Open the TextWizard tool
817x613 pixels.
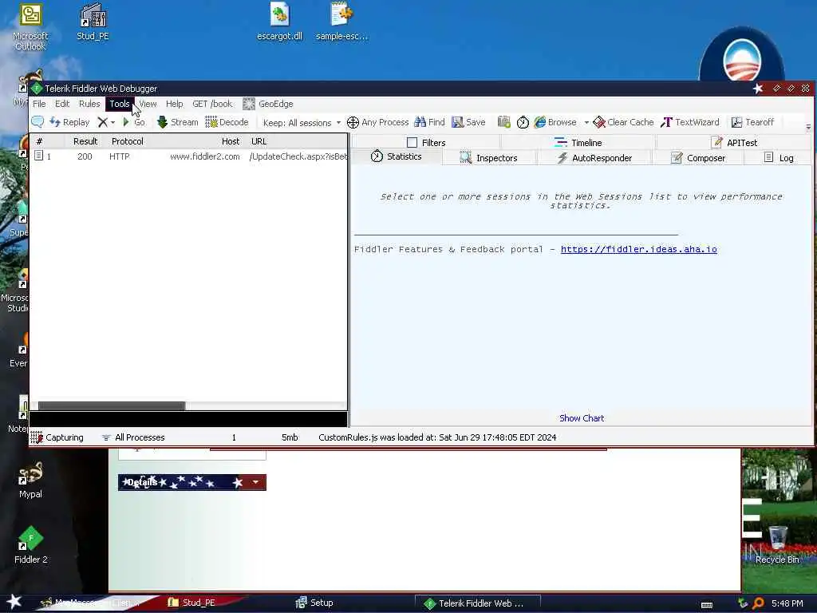(690, 122)
